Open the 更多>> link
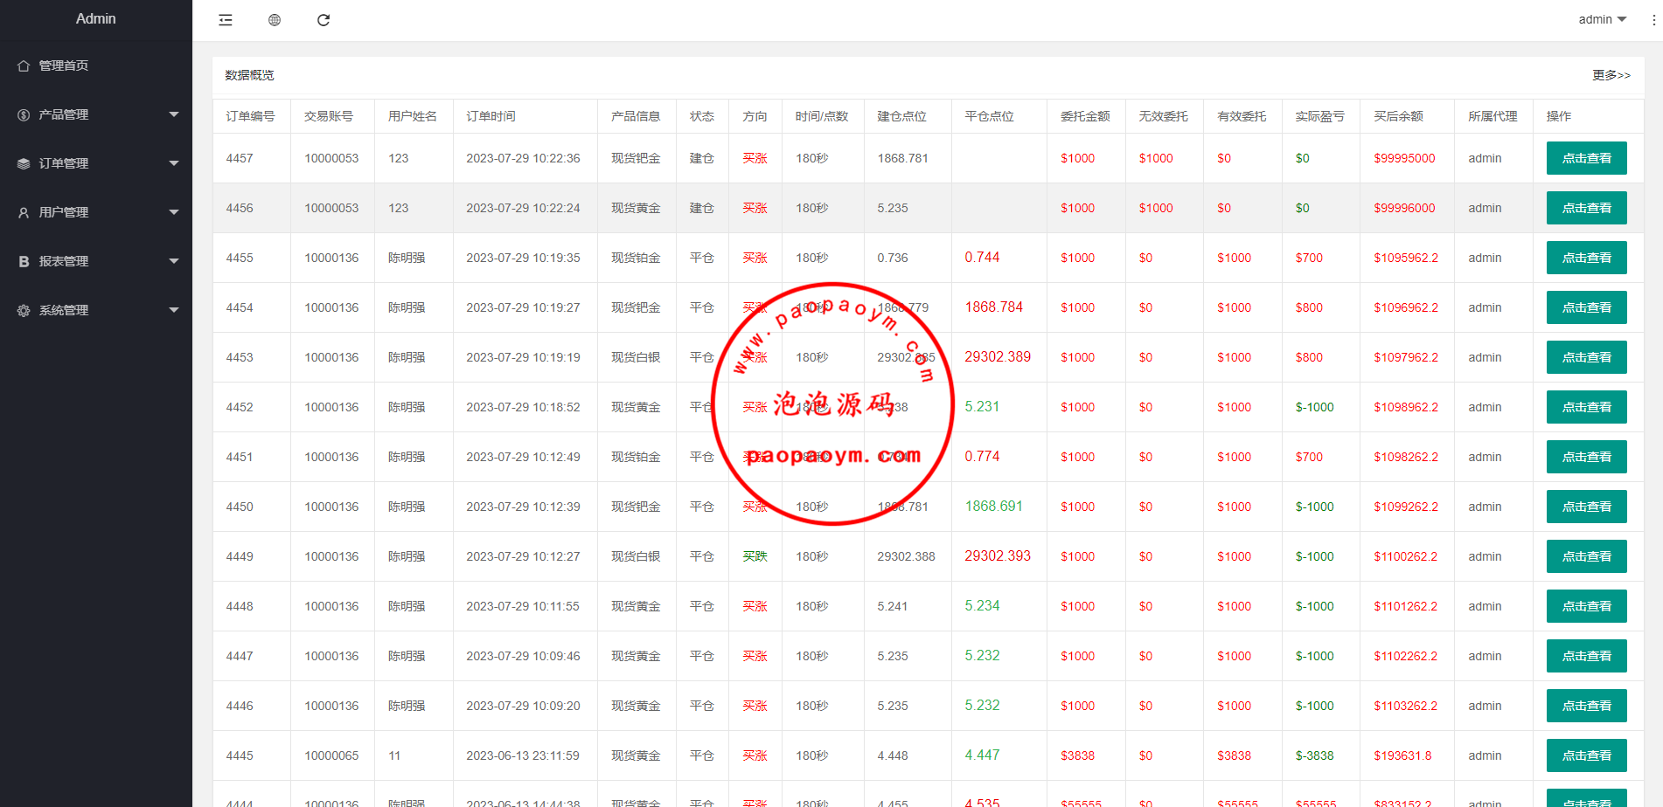1663x807 pixels. point(1611,75)
